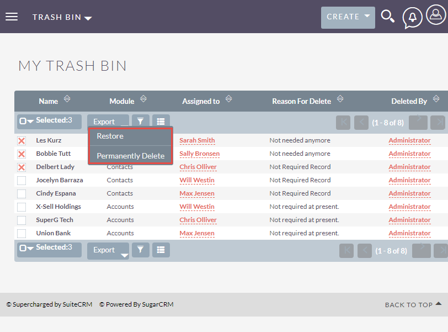Select the Union Bank row checkbox
Image resolution: width=448 pixels, height=332 pixels.
click(x=21, y=233)
